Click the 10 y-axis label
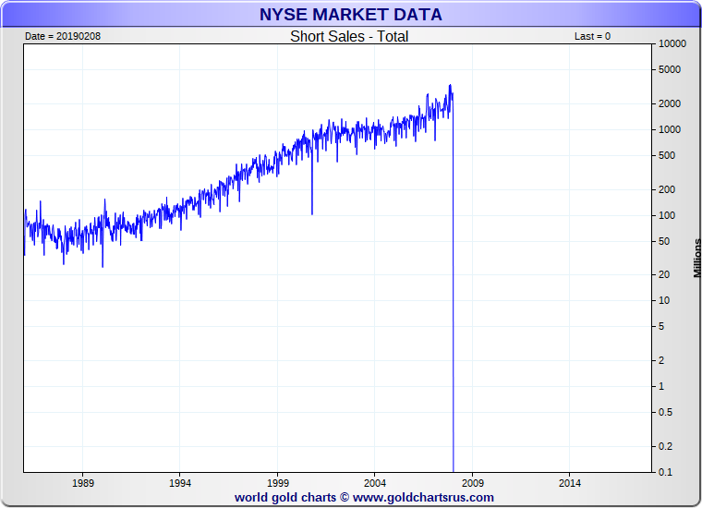Viewport: 702px width, 508px height. [664, 300]
